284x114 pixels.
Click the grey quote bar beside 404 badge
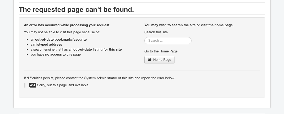25,85
